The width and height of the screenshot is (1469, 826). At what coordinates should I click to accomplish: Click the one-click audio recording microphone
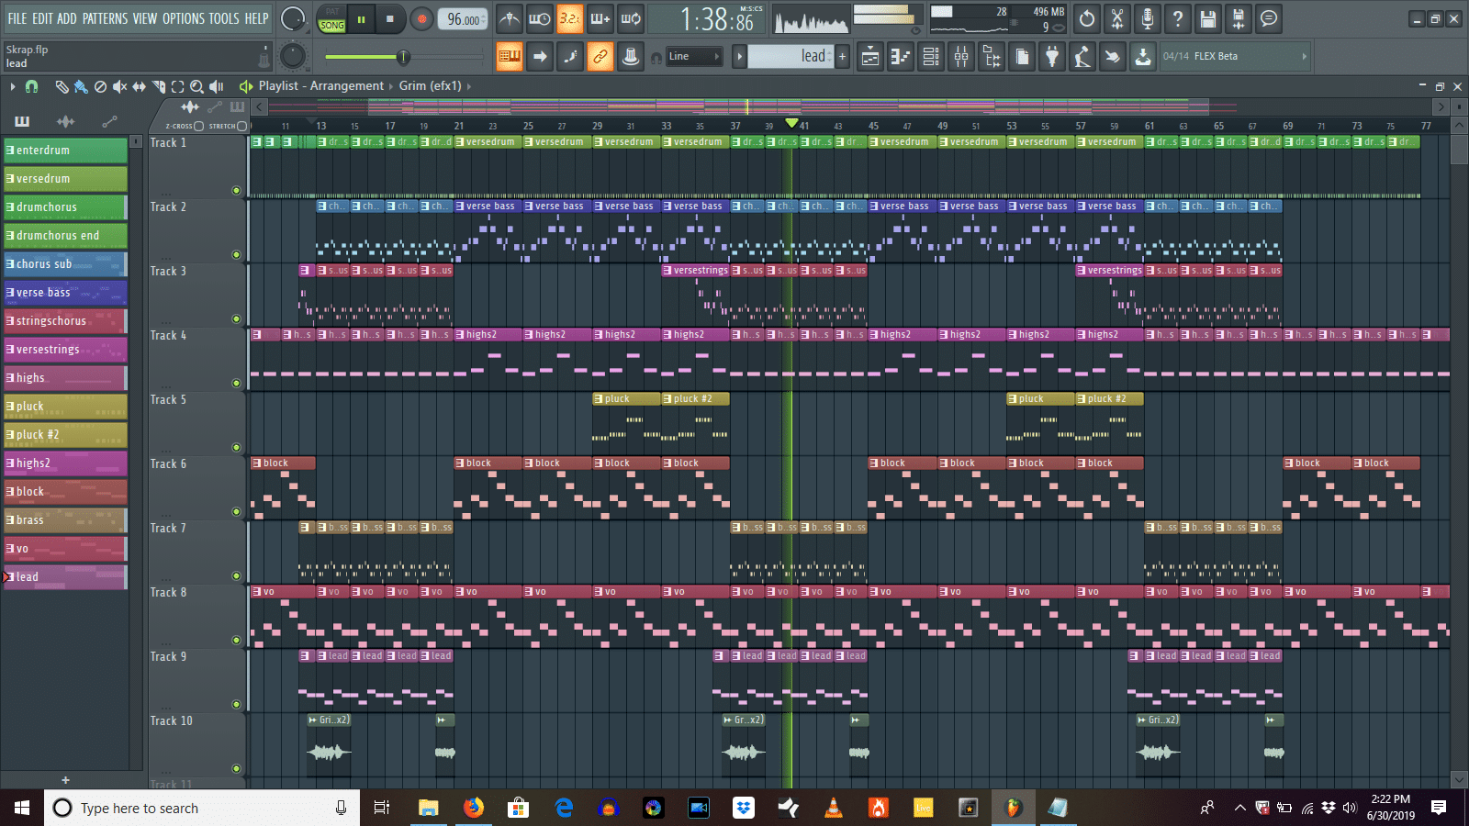(x=1148, y=18)
